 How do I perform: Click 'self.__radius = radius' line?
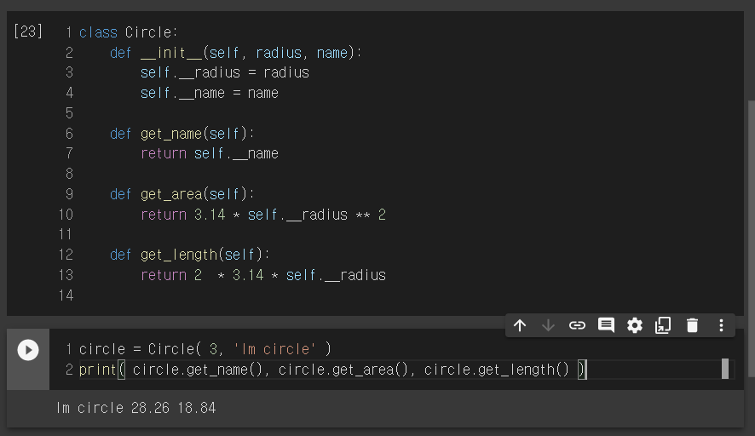click(x=224, y=72)
